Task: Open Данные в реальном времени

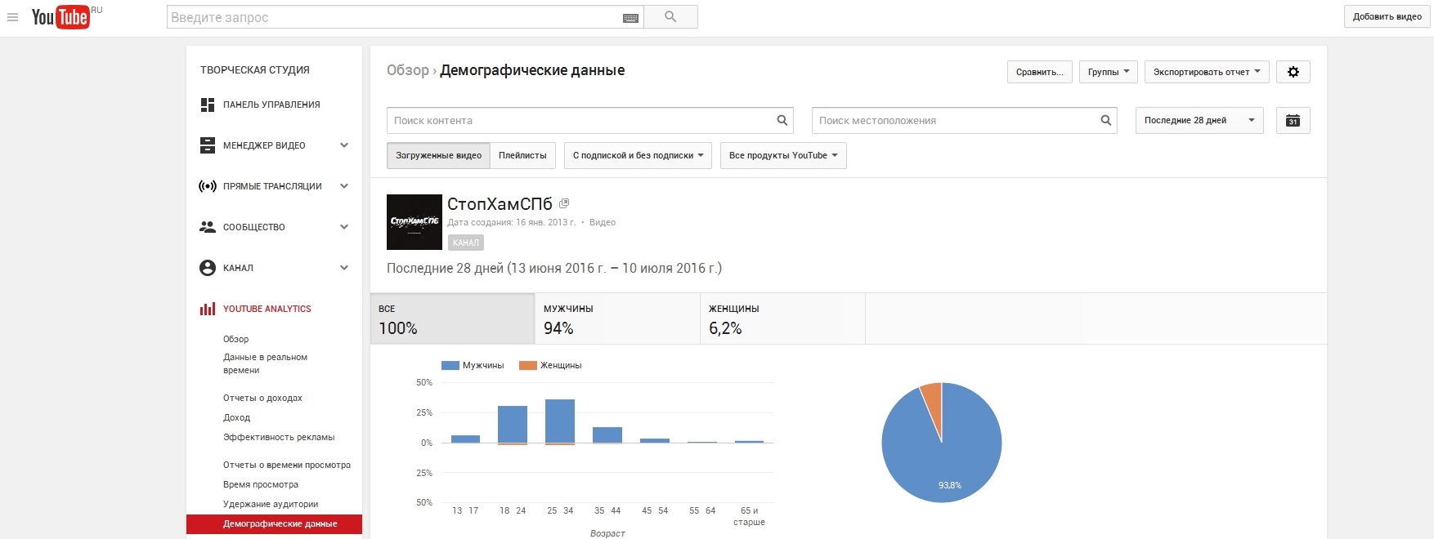Action: click(x=265, y=363)
